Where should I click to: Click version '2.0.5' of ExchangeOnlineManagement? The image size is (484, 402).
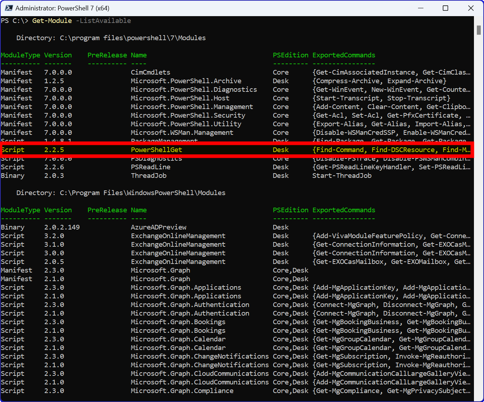54,262
